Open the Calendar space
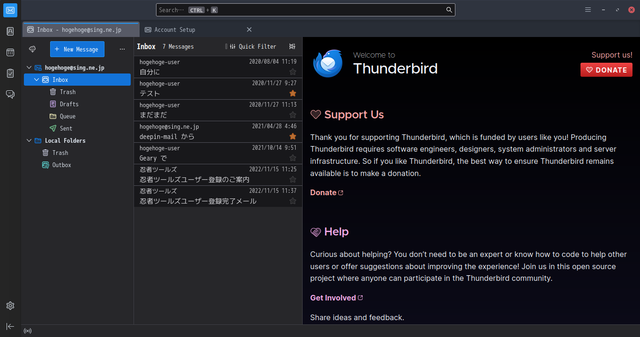 point(10,52)
